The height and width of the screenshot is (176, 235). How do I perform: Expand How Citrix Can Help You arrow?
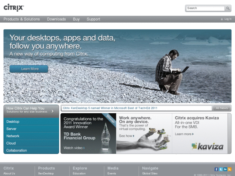pos(52,111)
